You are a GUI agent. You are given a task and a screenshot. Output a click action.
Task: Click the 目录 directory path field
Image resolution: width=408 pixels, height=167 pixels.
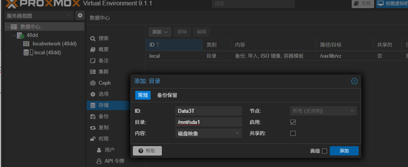208,122
